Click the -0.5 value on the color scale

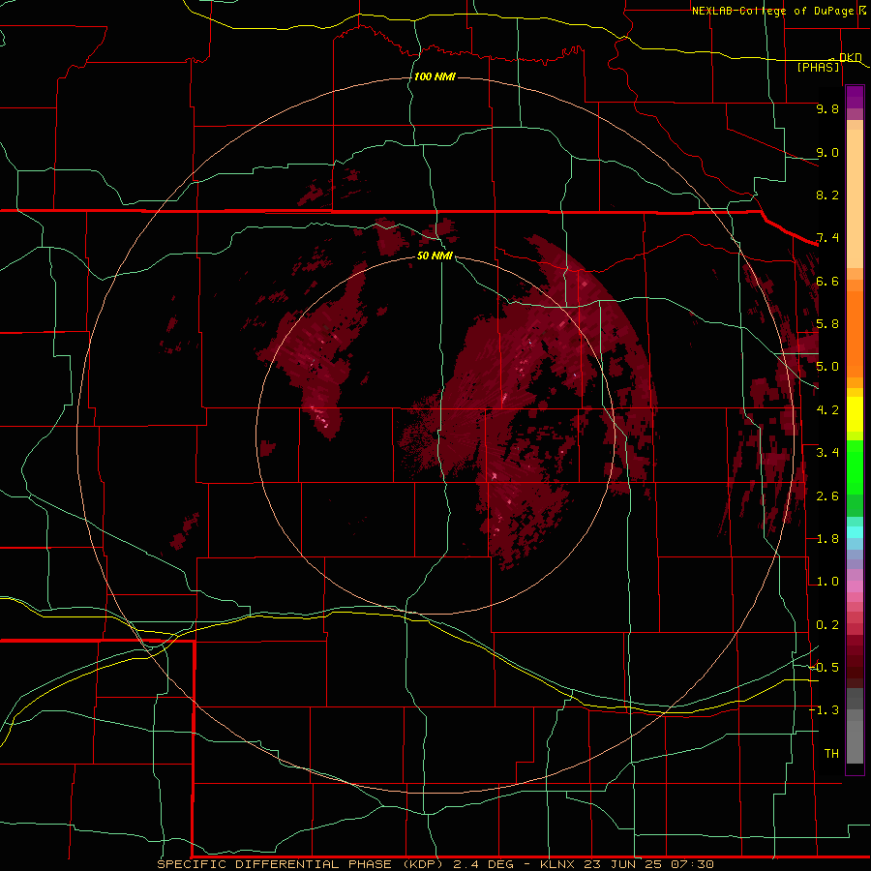(x=824, y=668)
